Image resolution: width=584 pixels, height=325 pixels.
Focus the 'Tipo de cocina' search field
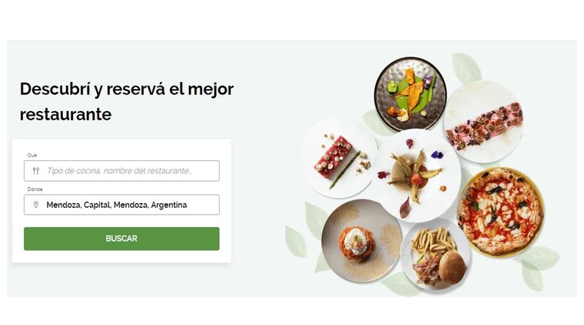point(121,171)
